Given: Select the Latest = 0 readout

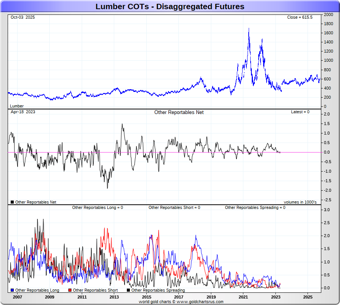Looking at the screenshot, I should [300, 112].
